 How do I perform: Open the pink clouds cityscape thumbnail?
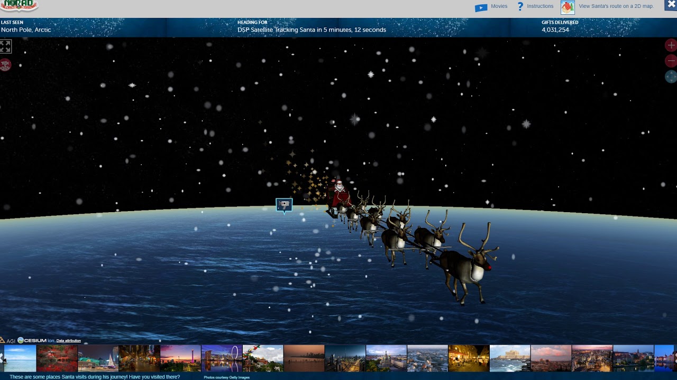click(x=552, y=358)
